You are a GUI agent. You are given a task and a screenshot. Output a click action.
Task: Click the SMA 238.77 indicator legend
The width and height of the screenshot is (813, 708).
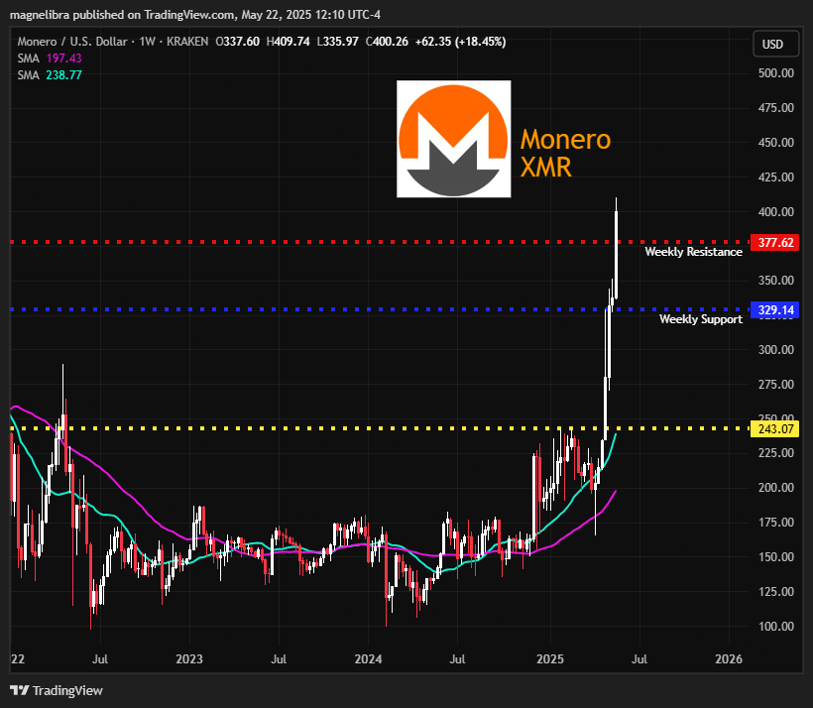coord(50,75)
